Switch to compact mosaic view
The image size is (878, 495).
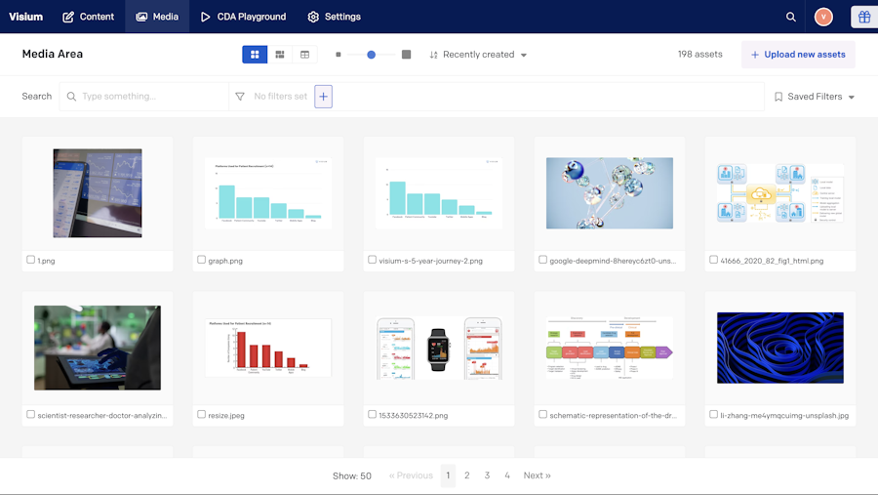click(279, 55)
